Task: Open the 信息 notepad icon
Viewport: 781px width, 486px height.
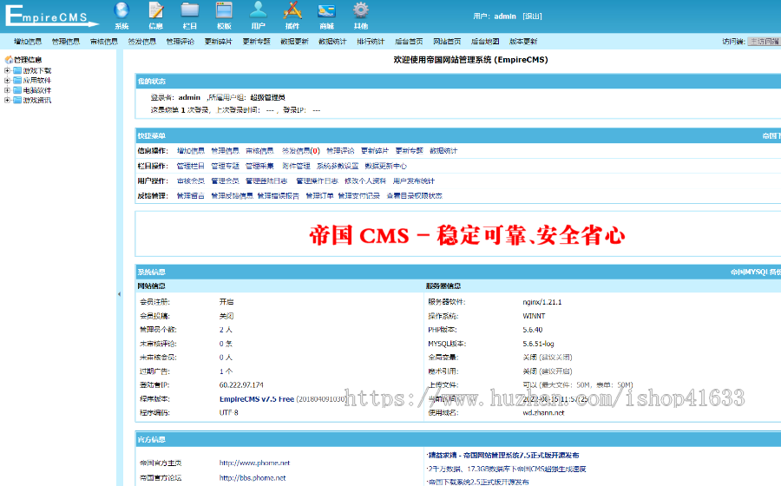Action: pyautogui.click(x=156, y=10)
